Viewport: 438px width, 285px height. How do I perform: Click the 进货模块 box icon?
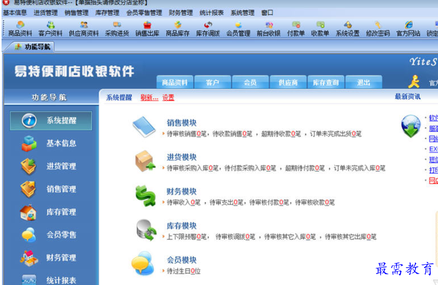pyautogui.click(x=145, y=161)
